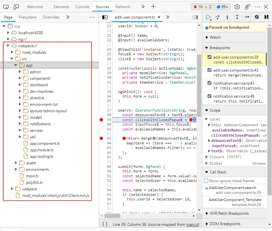Expand the services folder

pyautogui.click(x=20, y=130)
